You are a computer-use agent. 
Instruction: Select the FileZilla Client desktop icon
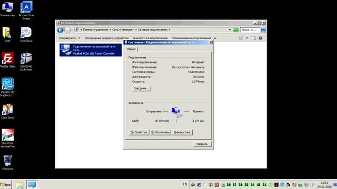coord(7,60)
